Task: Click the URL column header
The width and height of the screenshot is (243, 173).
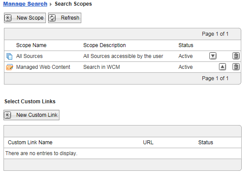Action: tap(148, 142)
